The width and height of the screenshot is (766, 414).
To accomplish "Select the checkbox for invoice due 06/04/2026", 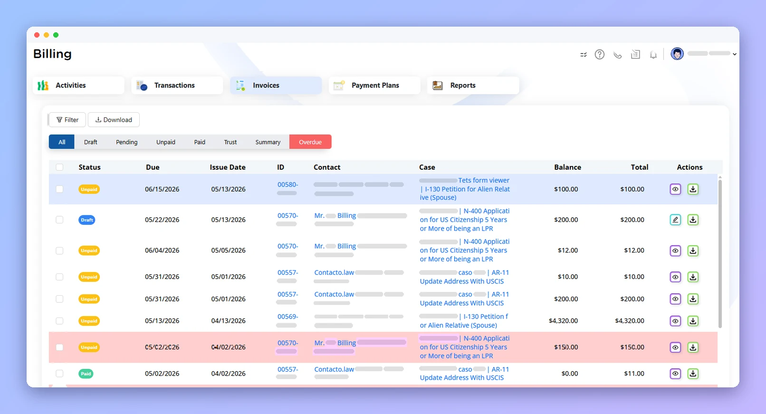I will click(x=59, y=250).
